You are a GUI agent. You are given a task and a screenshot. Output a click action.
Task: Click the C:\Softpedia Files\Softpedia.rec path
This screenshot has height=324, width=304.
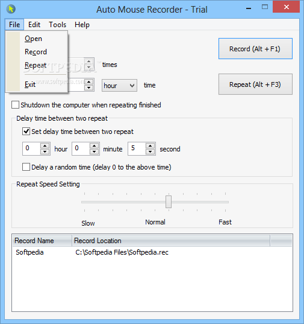(122, 252)
